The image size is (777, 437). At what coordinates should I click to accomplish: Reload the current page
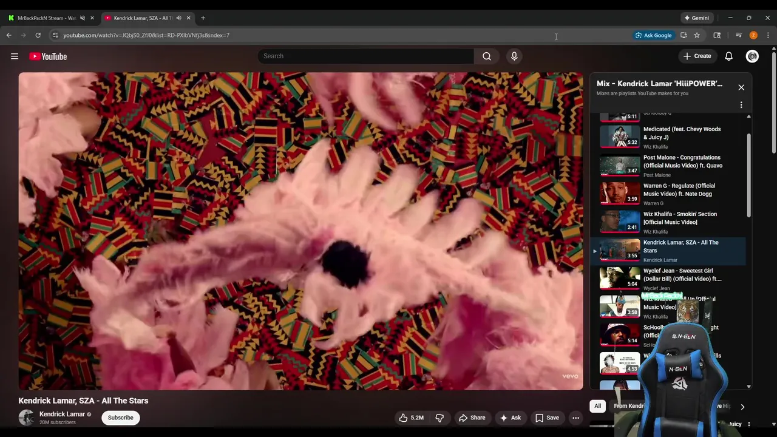tap(38, 35)
